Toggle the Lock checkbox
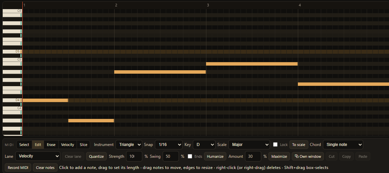Screen dimensions: 389x173 tap(275, 145)
